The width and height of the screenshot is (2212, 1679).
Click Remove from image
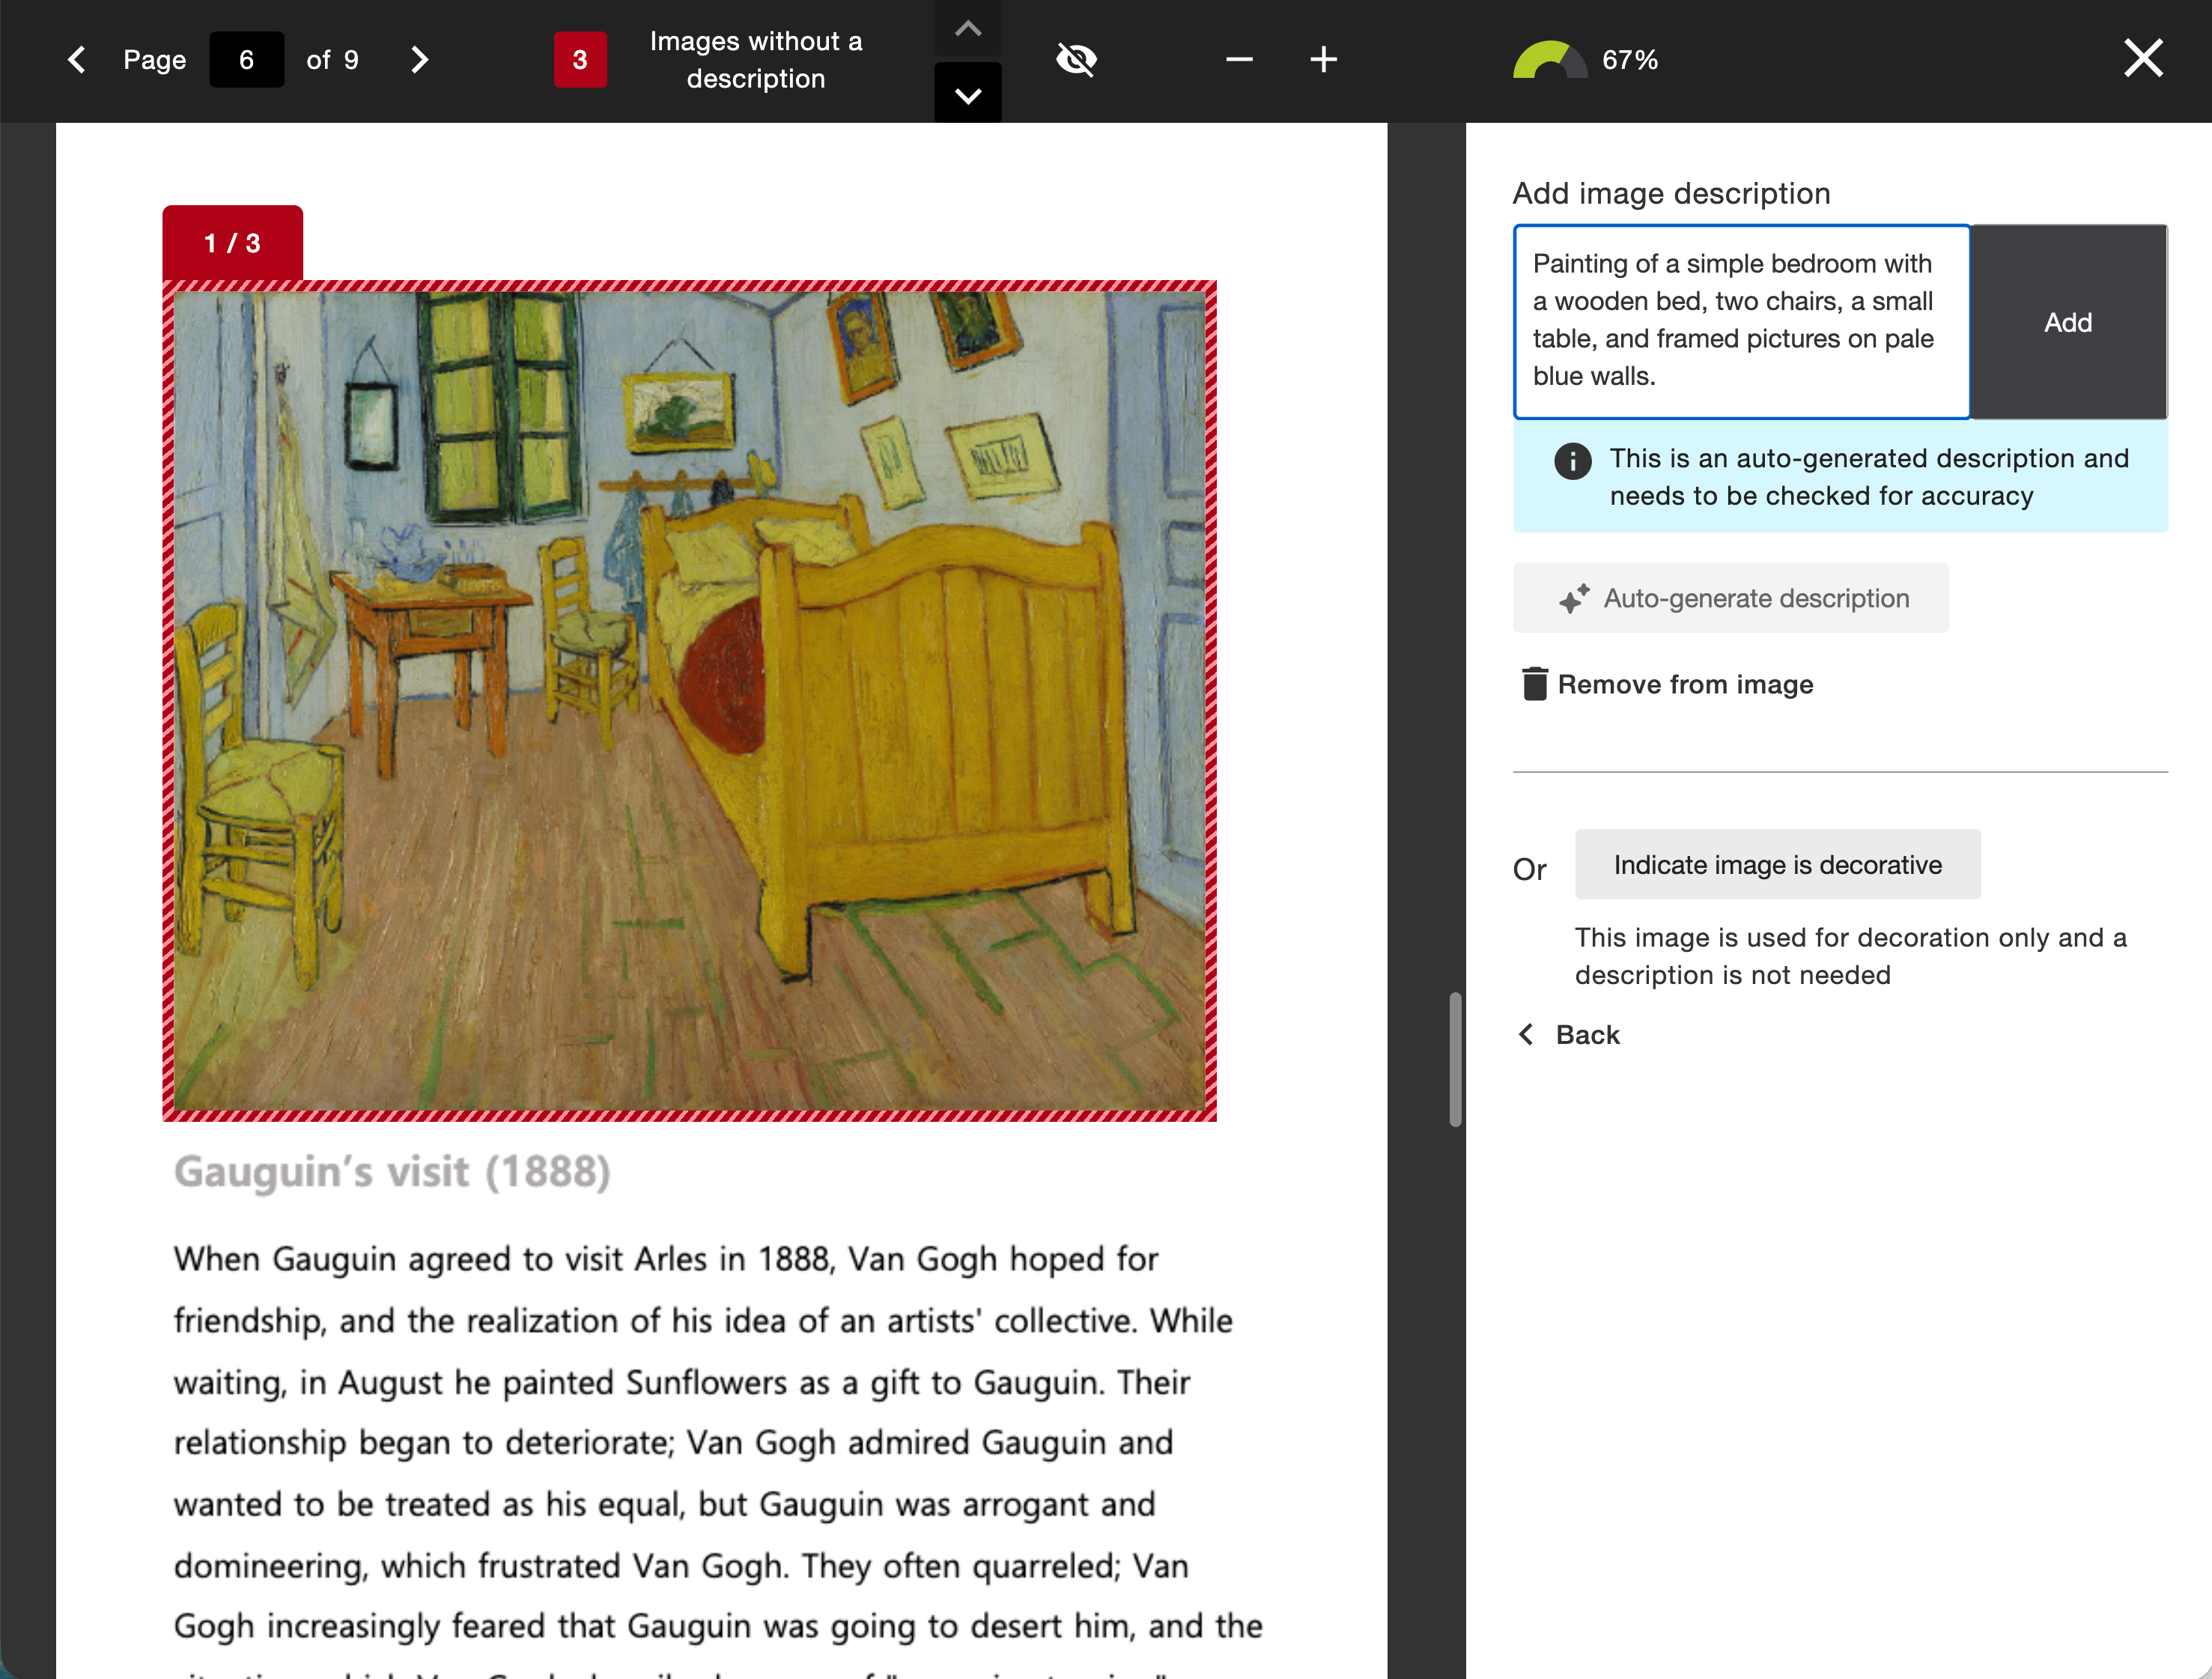[x=1667, y=684]
